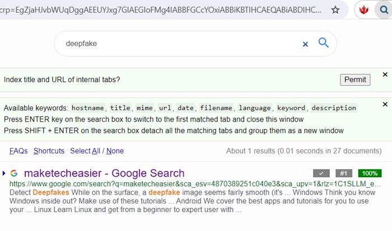Click the None selection link
Image resolution: width=392 pixels, height=231 pixels.
pyautogui.click(x=115, y=151)
